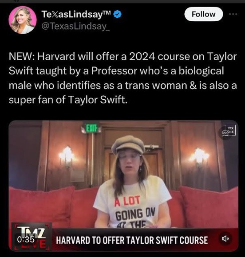Open the three-dot more options menu

[x=233, y=14]
